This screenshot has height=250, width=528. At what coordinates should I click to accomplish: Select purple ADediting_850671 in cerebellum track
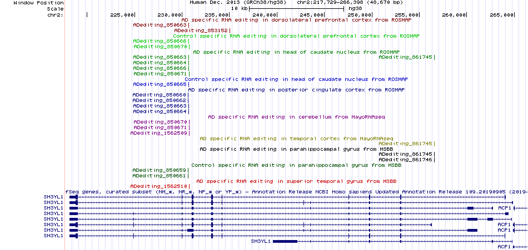pyautogui.click(x=160, y=127)
